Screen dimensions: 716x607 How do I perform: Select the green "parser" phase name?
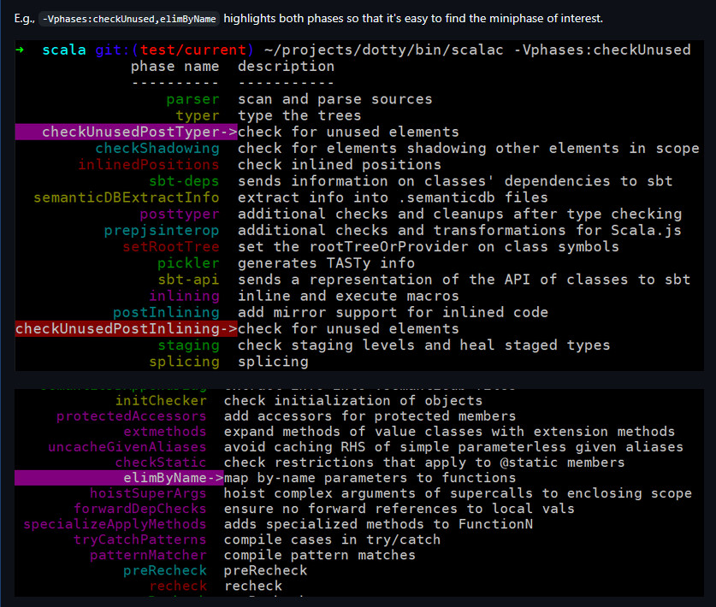tap(192, 99)
